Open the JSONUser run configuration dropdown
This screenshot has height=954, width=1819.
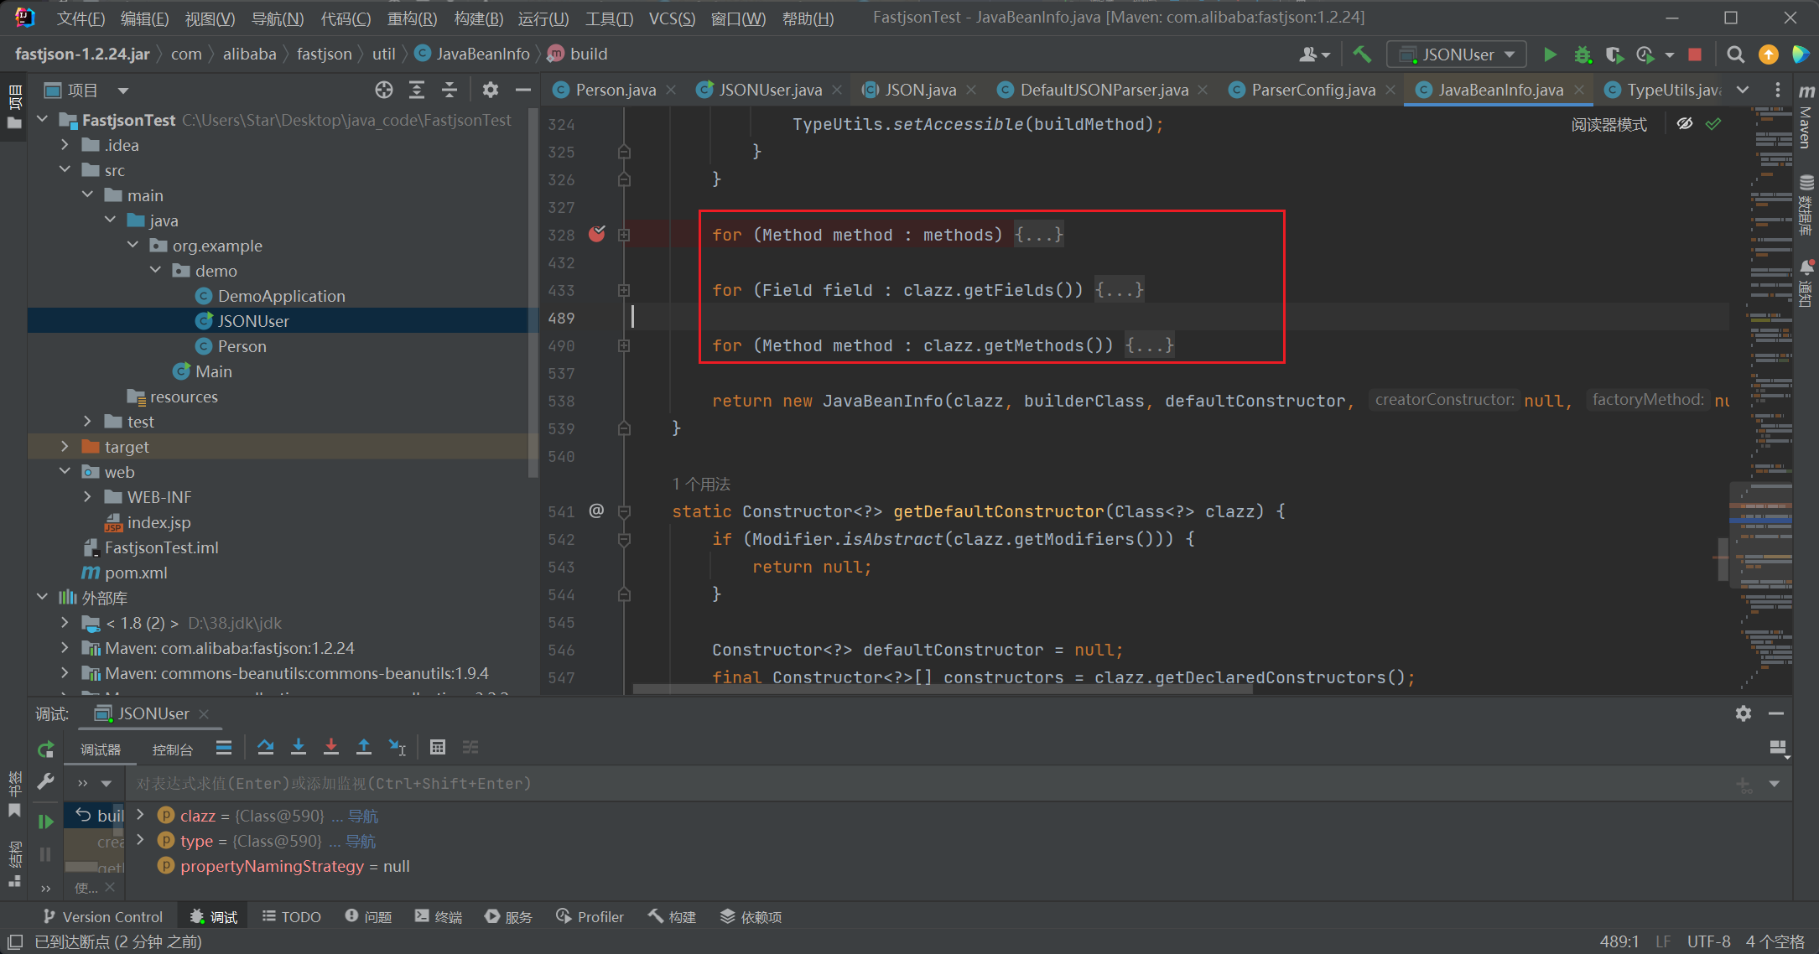pyautogui.click(x=1458, y=54)
